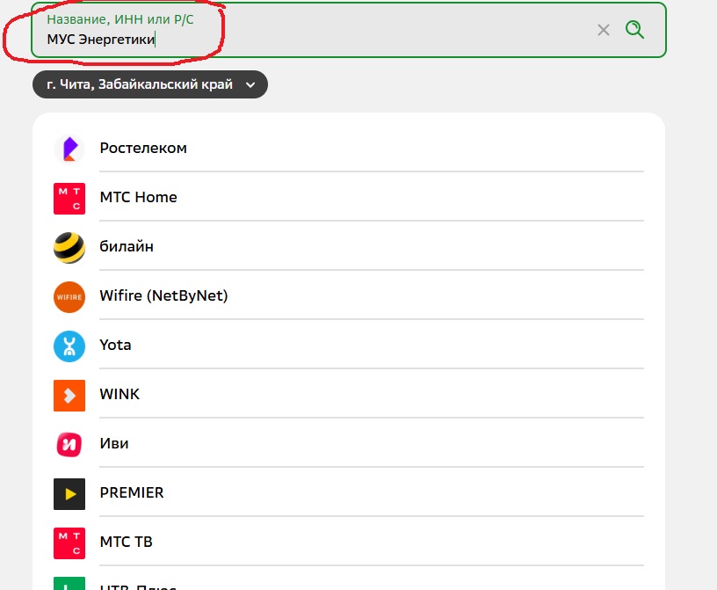Click the MTC Home red logo icon

(69, 198)
